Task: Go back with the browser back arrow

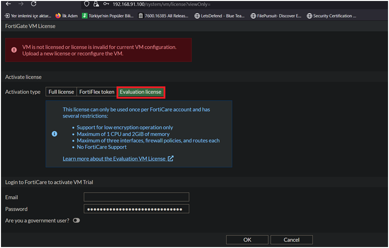Action: pos(8,4)
